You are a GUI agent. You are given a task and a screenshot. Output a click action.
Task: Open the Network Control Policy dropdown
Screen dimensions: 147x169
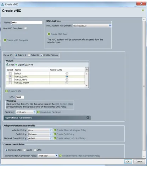40,138
